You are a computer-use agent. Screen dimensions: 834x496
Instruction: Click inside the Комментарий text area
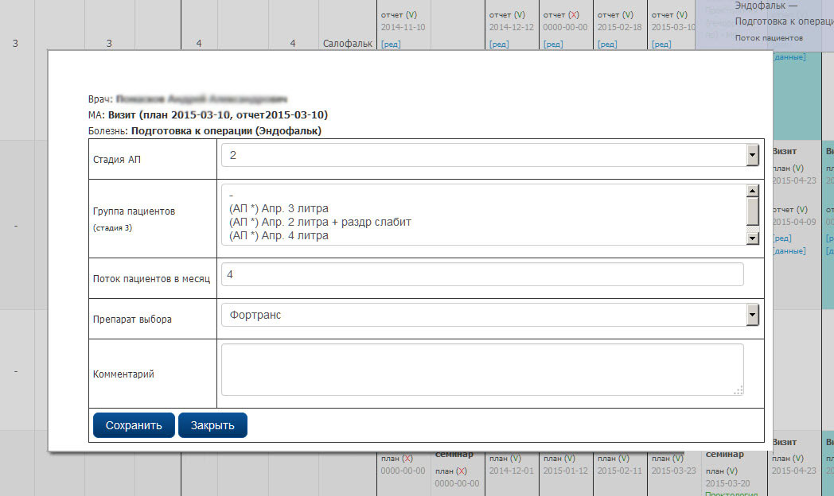[481, 370]
